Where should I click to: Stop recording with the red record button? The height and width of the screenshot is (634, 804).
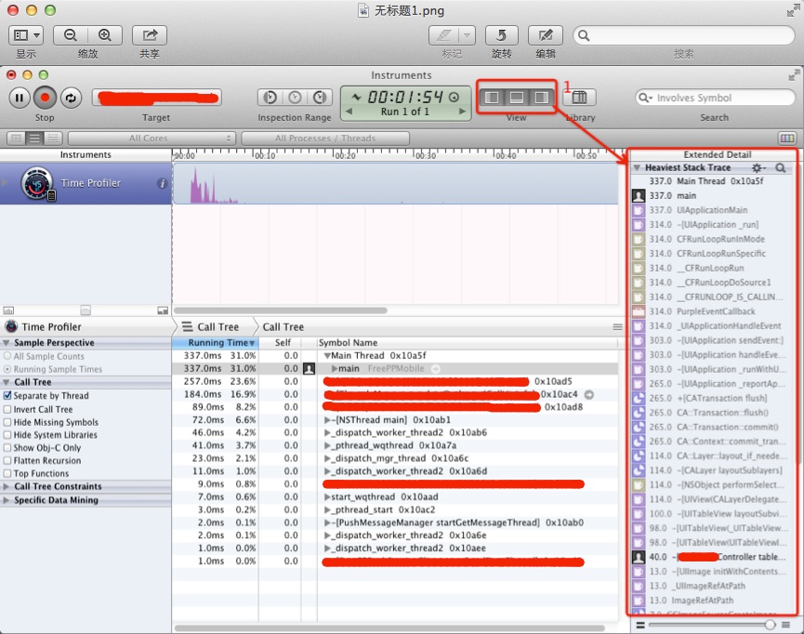46,98
